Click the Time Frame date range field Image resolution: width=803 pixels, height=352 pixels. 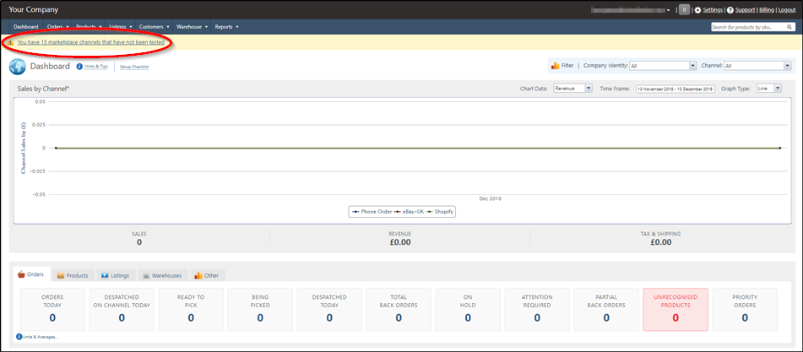(675, 89)
